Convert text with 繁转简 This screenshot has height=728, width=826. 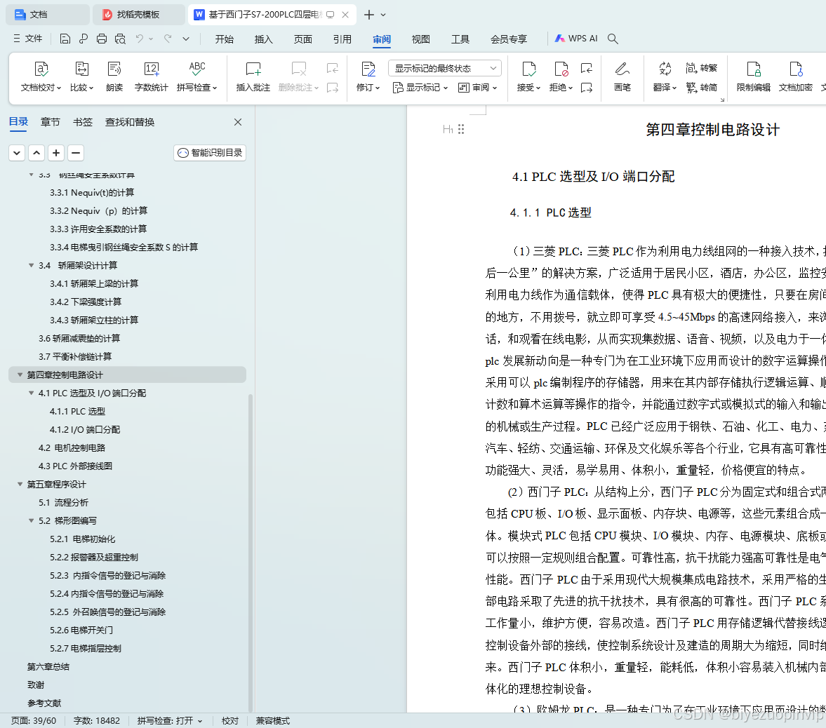pyautogui.click(x=701, y=88)
